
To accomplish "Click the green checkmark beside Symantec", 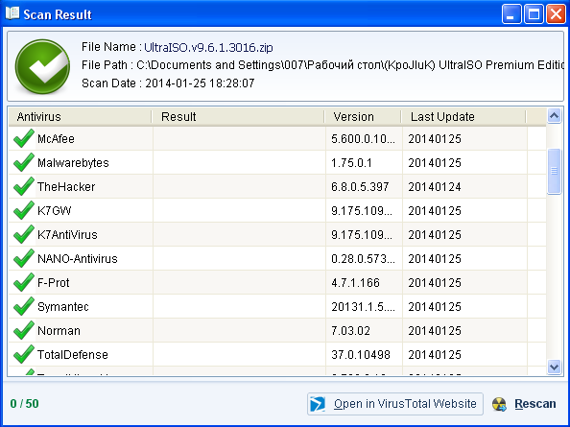I will 24,306.
